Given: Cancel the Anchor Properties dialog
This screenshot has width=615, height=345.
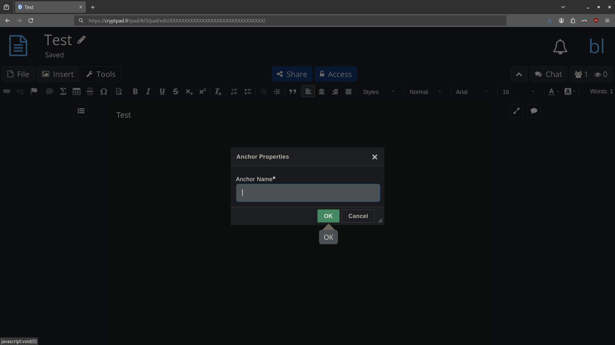Looking at the screenshot, I should [358, 216].
